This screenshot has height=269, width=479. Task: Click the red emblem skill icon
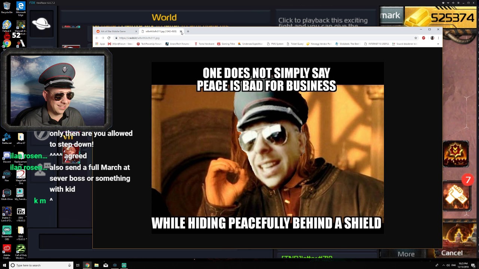click(456, 154)
